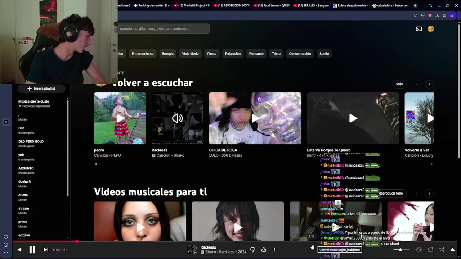This screenshot has height=259, width=461.
Task: Click the browser snapshot camera icon
Action: tap(416, 15)
